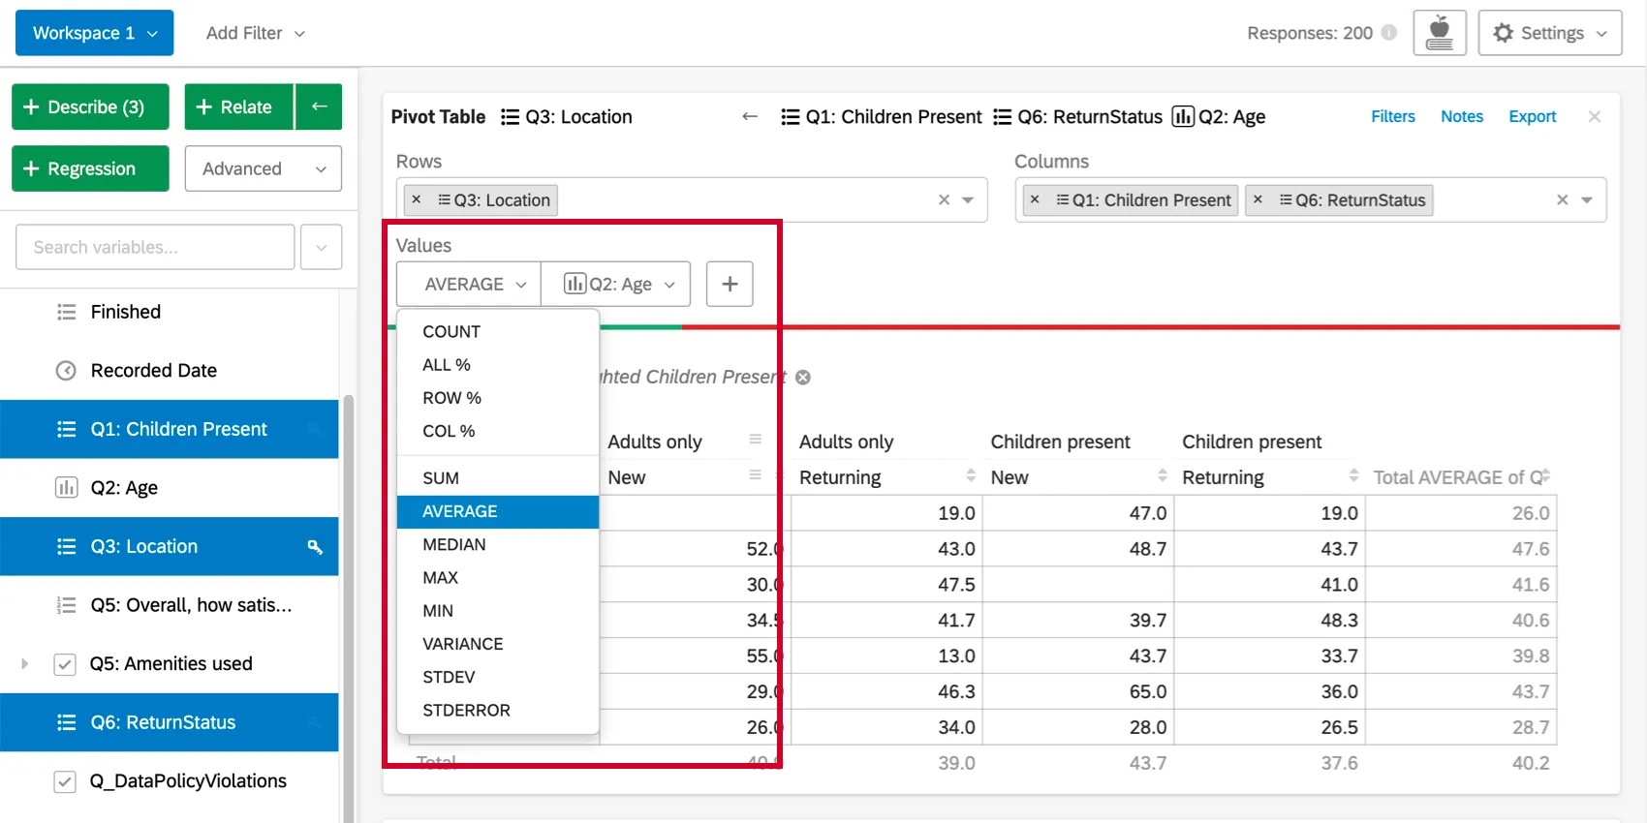Screen dimensions: 1647x823
Task: Open the Workspace 1 dropdown
Action: (x=94, y=33)
